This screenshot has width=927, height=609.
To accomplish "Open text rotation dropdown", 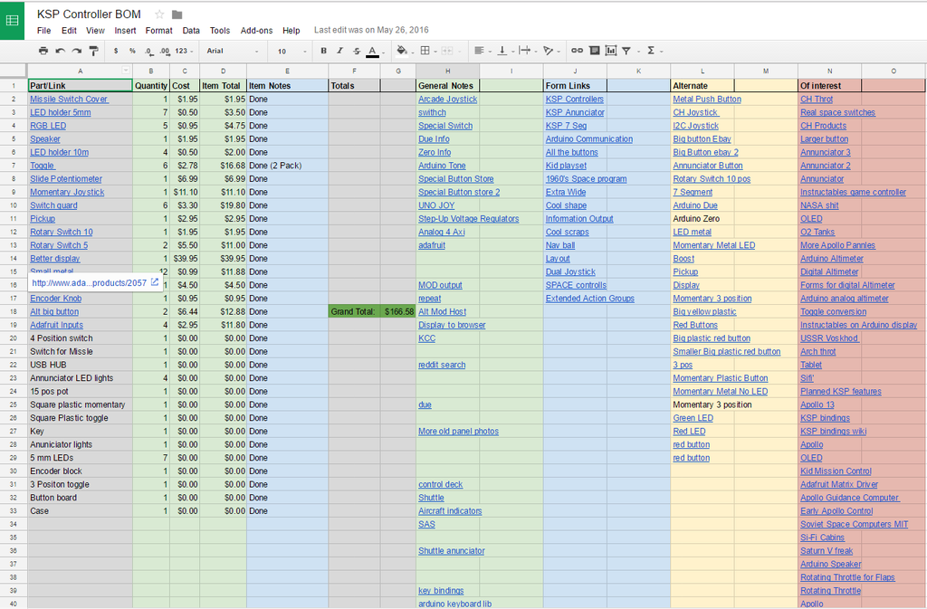I will (551, 51).
